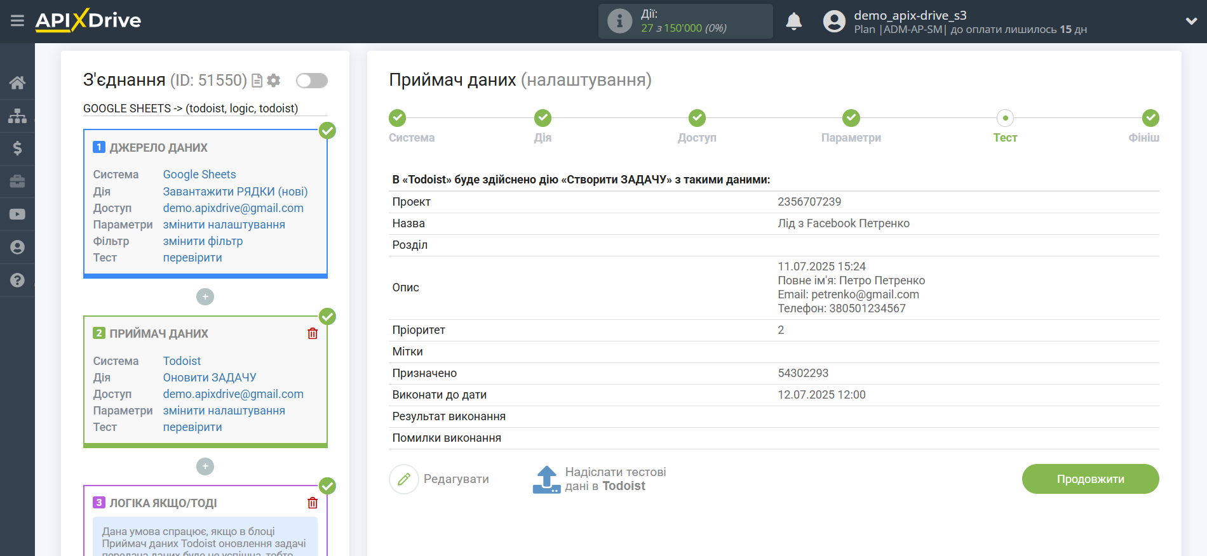Screen dimensions: 1207x556
Task: Go to the 'Система' step
Action: coord(398,118)
